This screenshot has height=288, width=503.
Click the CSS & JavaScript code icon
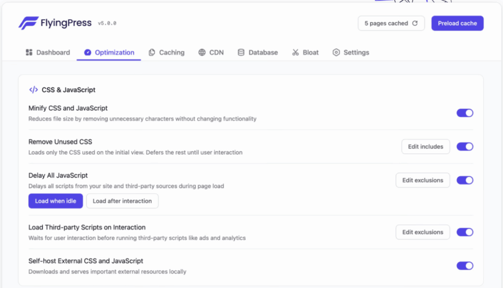coord(33,90)
